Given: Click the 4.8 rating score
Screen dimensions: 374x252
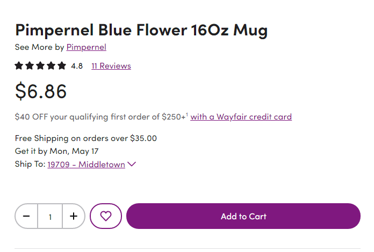Looking at the screenshot, I should tap(77, 66).
